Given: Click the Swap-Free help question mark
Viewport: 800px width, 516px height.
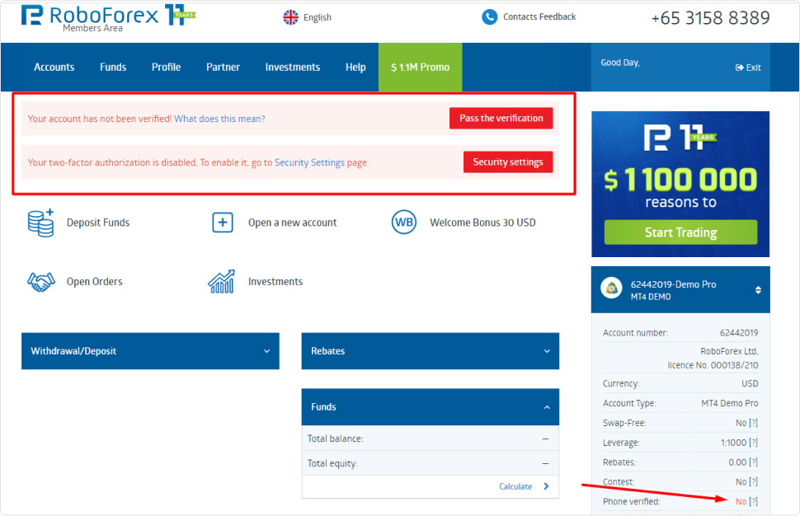Looking at the screenshot, I should pyautogui.click(x=754, y=423).
